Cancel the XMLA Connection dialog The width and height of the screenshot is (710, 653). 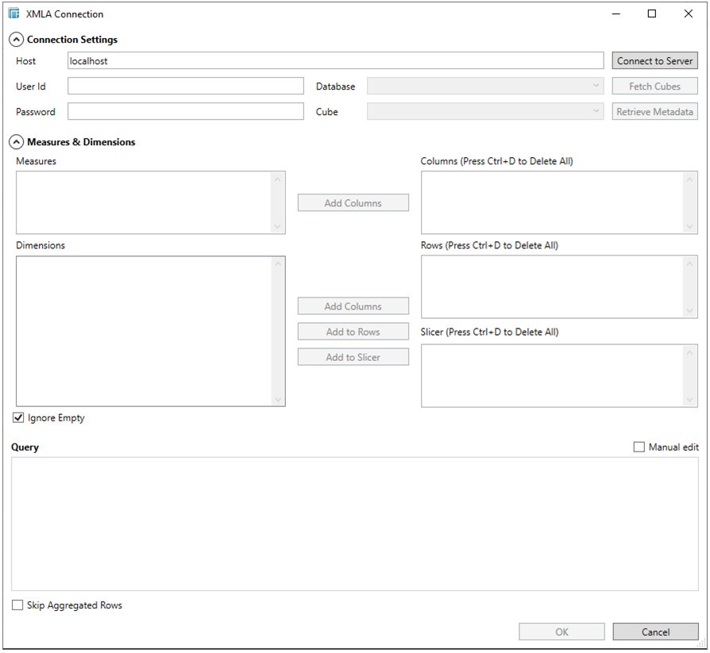click(655, 632)
